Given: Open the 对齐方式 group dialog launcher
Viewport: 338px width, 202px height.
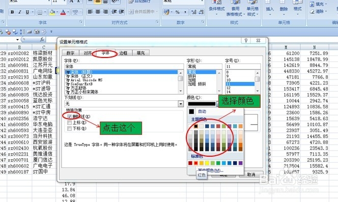Looking at the screenshot, I should (157, 22).
